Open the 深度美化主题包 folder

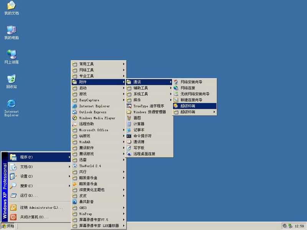99,190
